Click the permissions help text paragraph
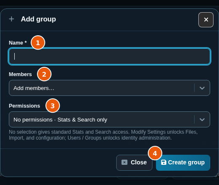Viewport: 219px width, 185px height. (x=103, y=135)
